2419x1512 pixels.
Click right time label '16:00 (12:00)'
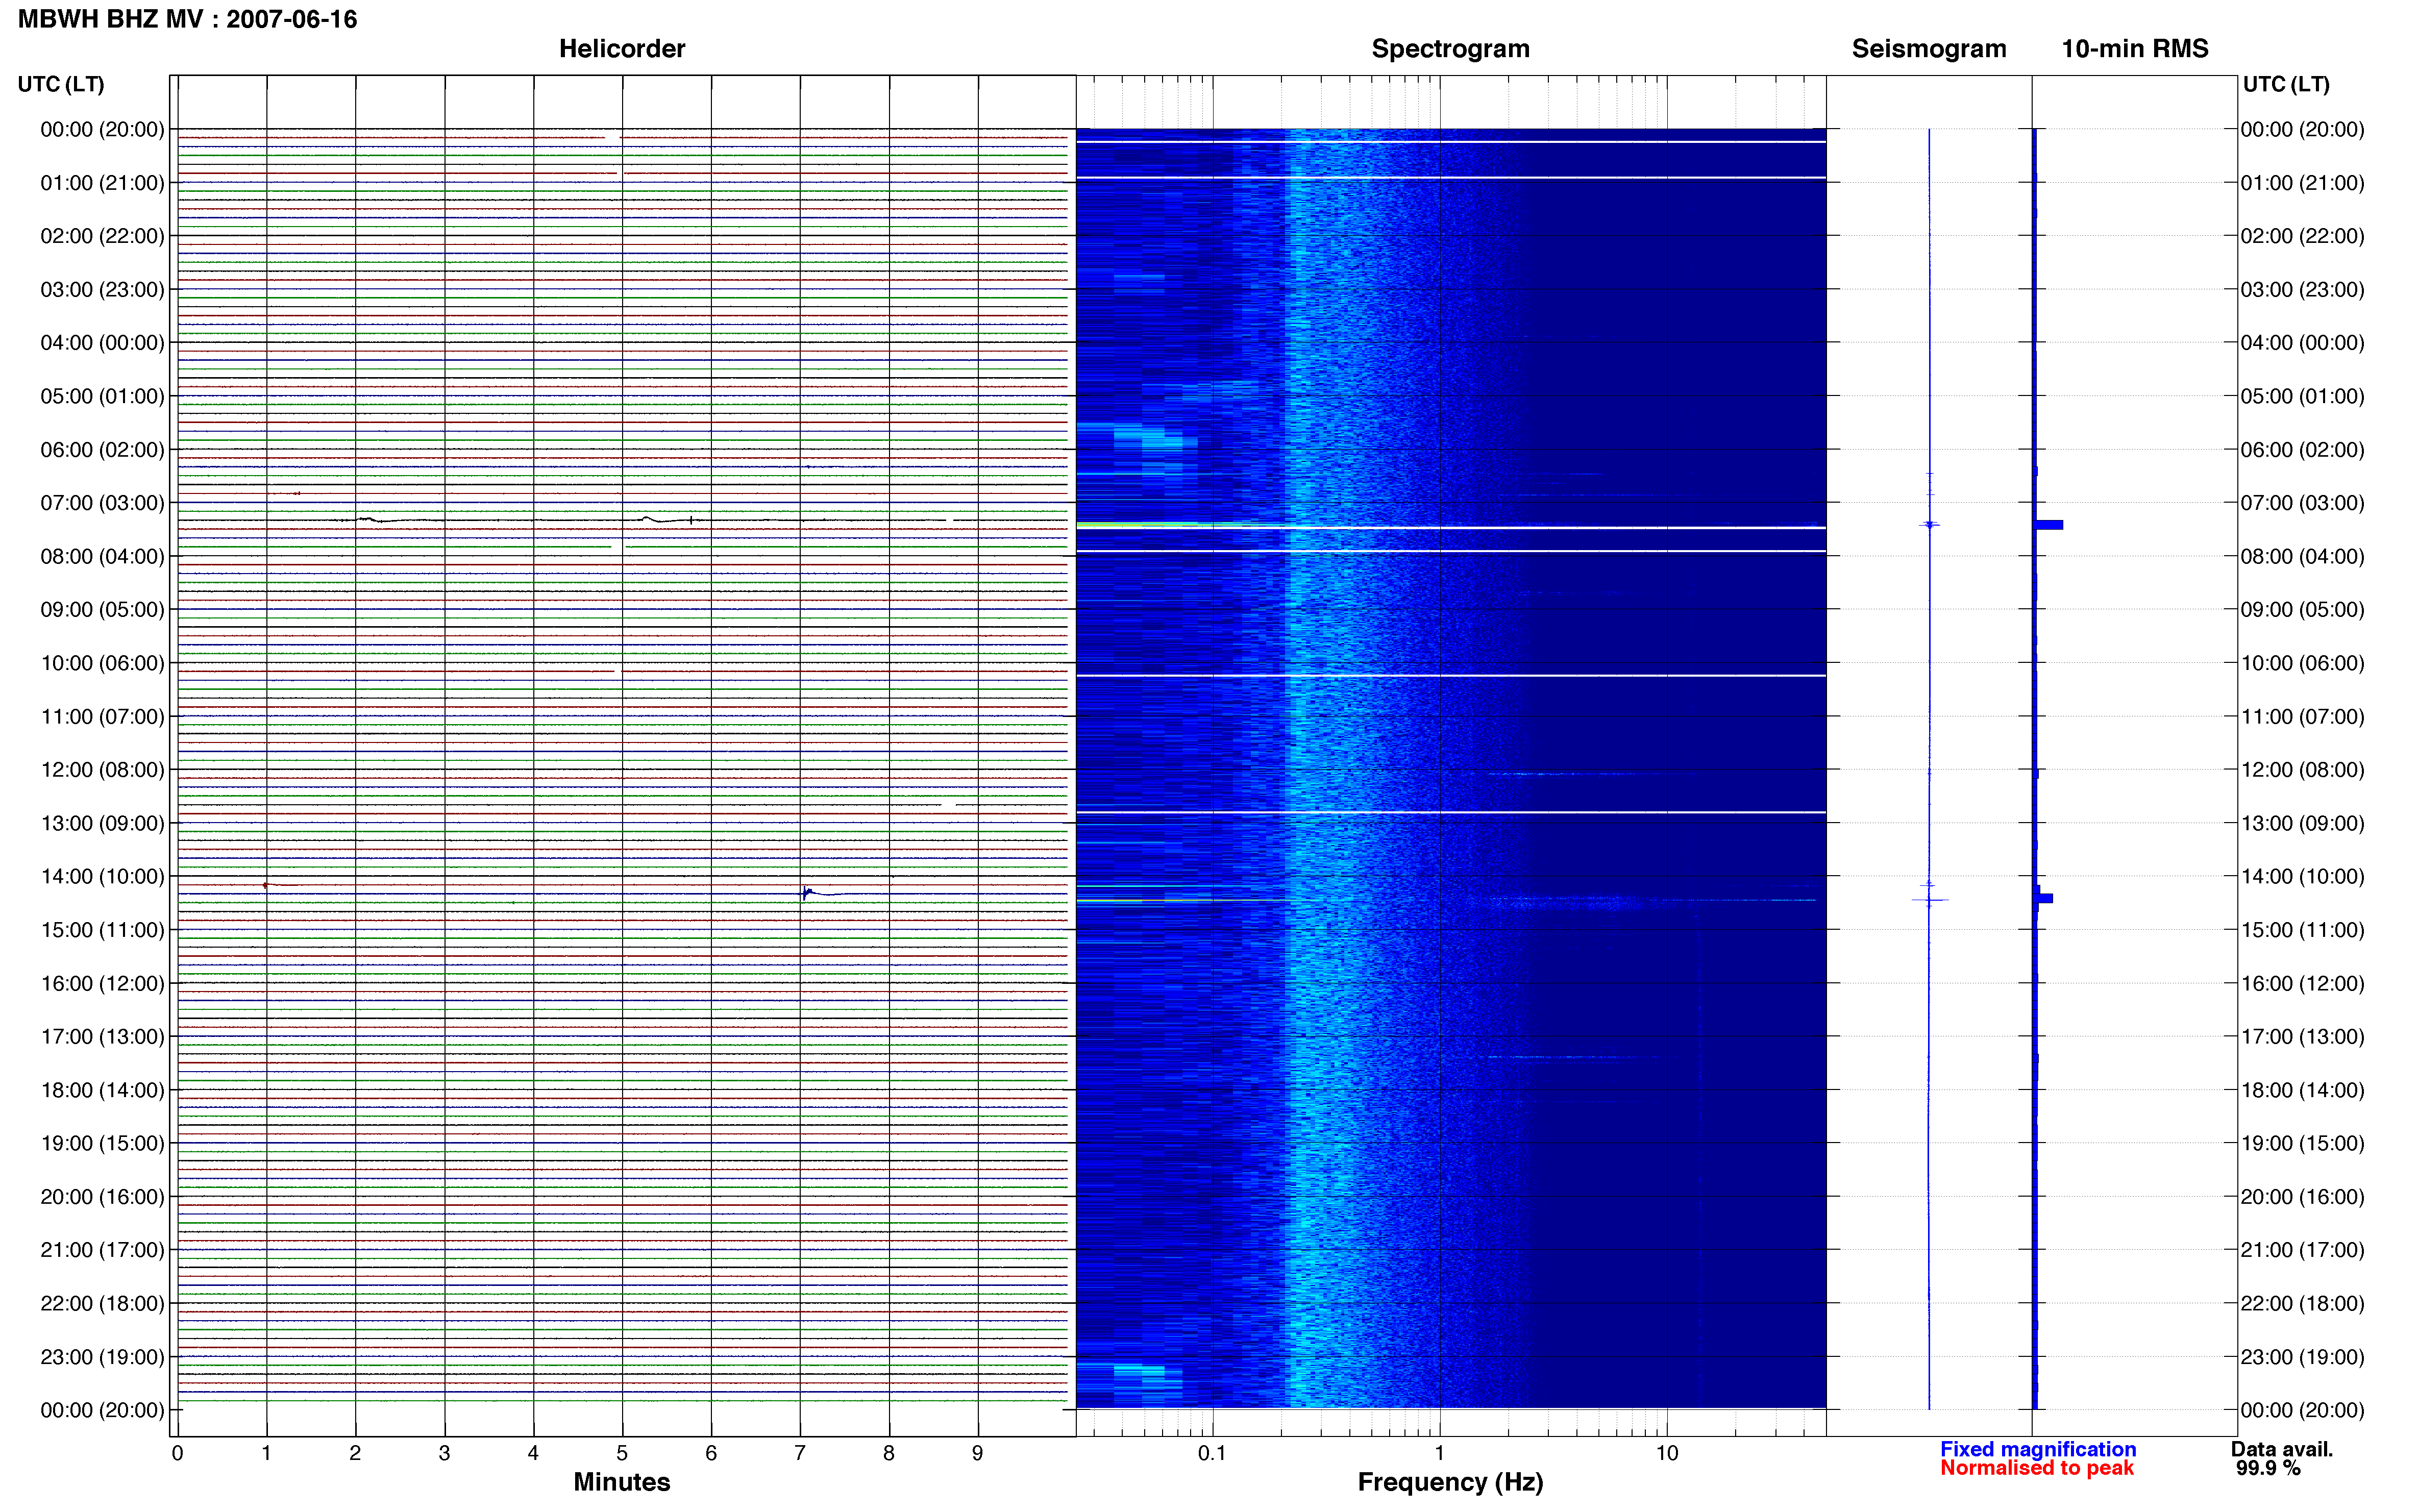point(2302,984)
